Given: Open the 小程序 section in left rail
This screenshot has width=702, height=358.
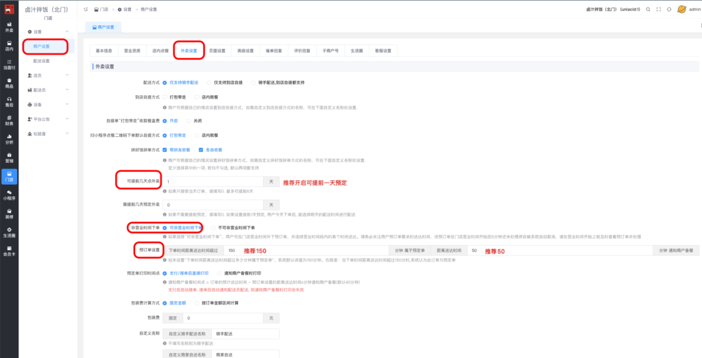Looking at the screenshot, I should coord(9,194).
